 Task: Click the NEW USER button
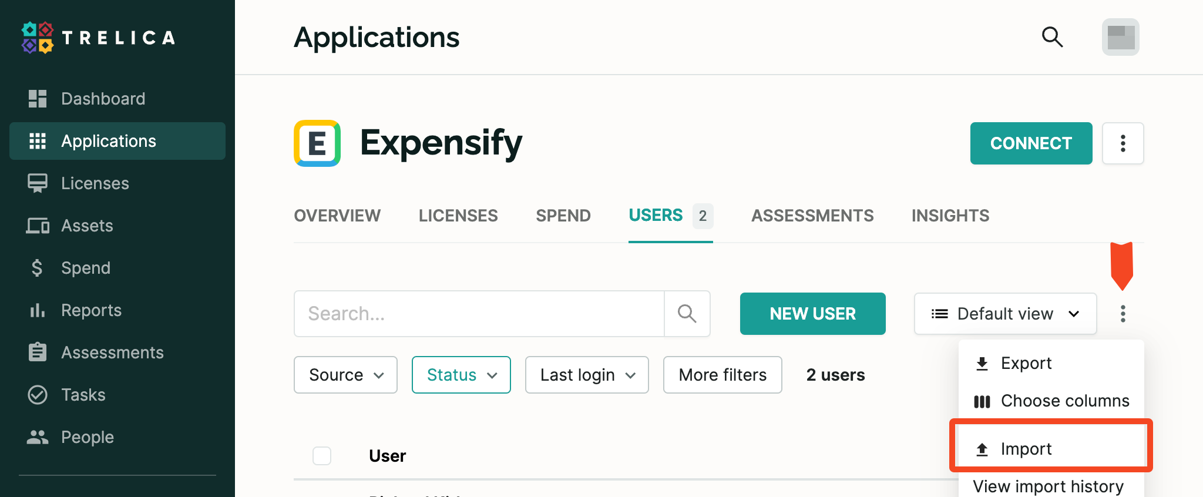(812, 314)
